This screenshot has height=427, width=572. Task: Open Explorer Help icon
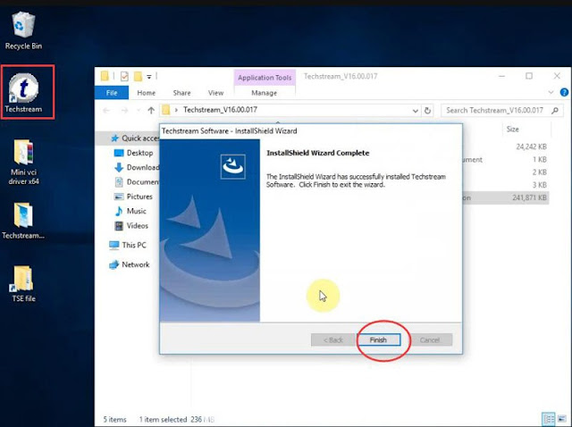(x=564, y=93)
